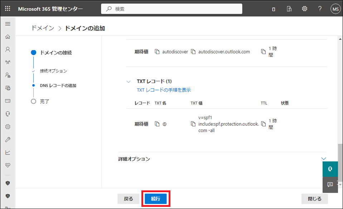343x209 pixels.
Task: Expand 詳細オプション chevron
Action: (324, 159)
